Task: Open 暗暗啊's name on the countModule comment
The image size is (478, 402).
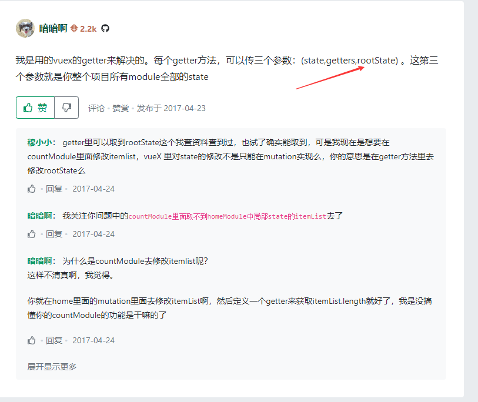Action: coord(39,216)
